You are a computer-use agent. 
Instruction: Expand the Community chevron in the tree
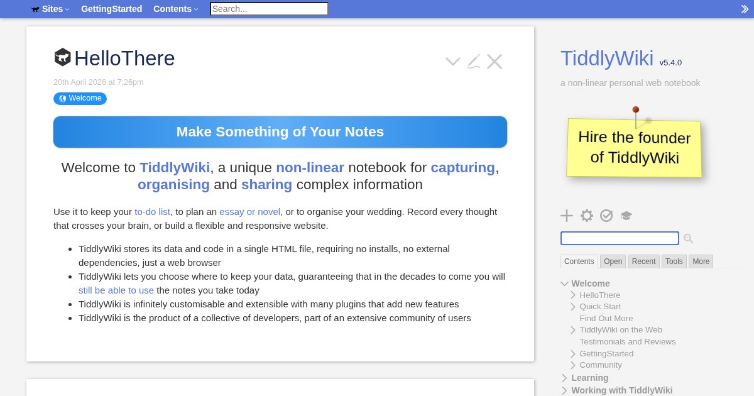point(573,365)
